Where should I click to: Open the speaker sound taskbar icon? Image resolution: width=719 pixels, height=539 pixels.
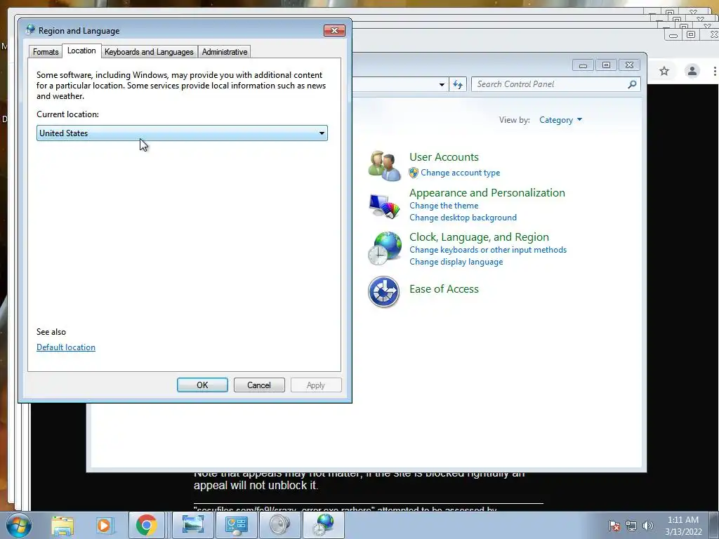pyautogui.click(x=279, y=525)
